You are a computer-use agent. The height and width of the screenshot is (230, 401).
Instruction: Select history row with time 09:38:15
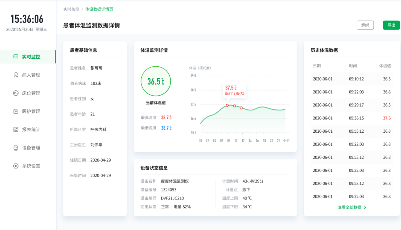pyautogui.click(x=352, y=118)
